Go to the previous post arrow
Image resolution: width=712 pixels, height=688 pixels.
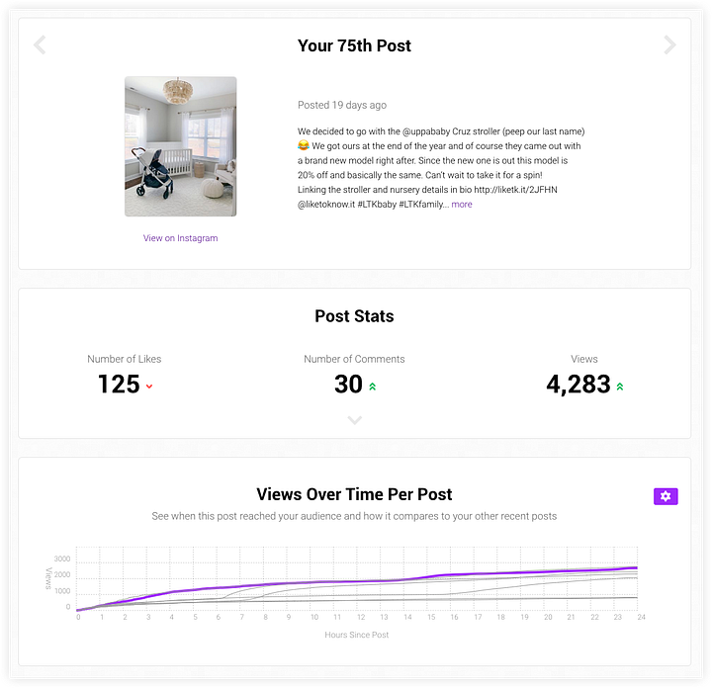40,45
